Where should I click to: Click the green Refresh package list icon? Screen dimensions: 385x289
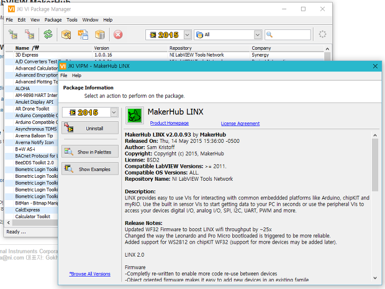[x=48, y=34]
